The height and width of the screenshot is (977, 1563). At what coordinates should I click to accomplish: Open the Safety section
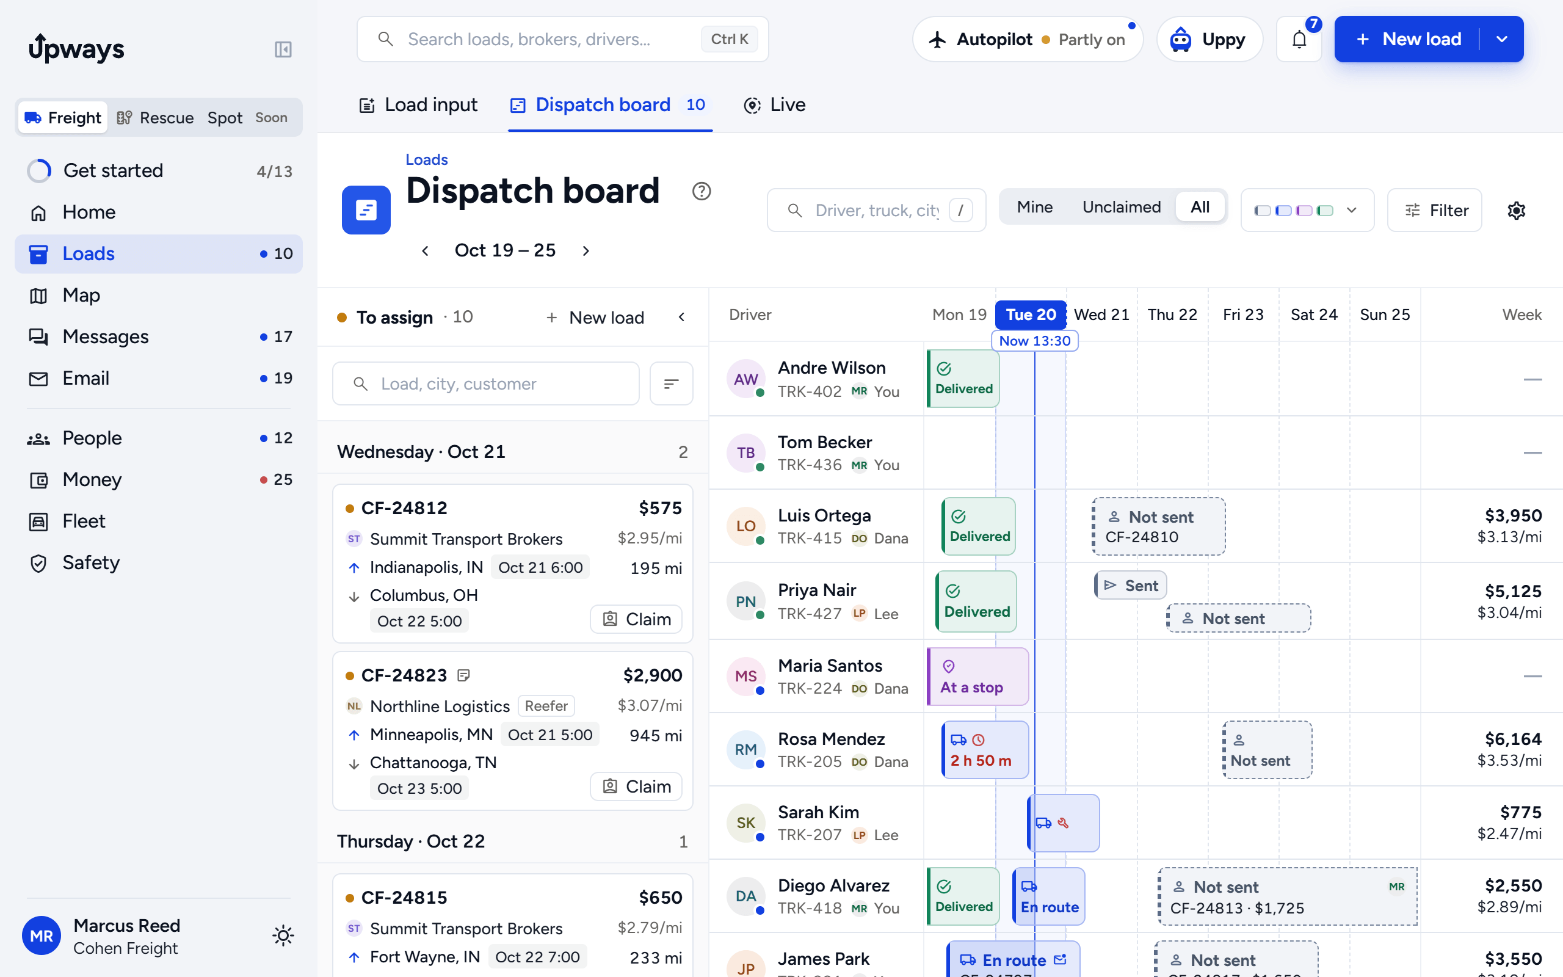click(158, 563)
